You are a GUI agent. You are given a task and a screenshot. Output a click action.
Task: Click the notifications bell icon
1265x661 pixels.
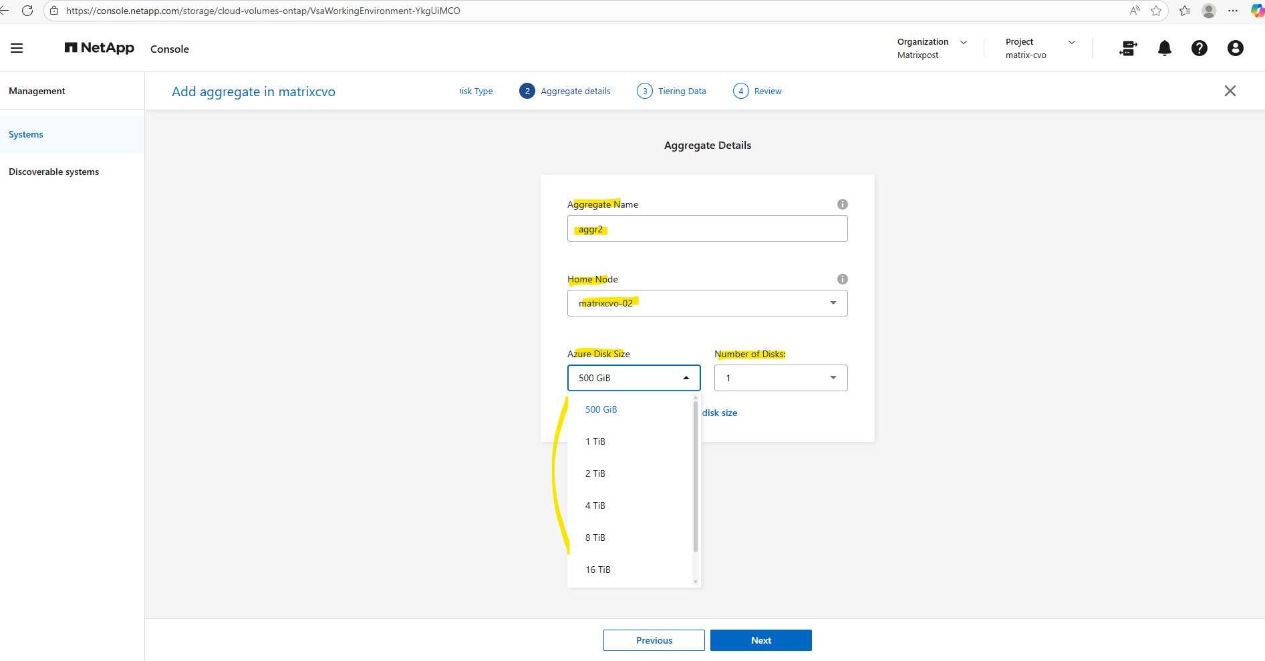point(1164,48)
